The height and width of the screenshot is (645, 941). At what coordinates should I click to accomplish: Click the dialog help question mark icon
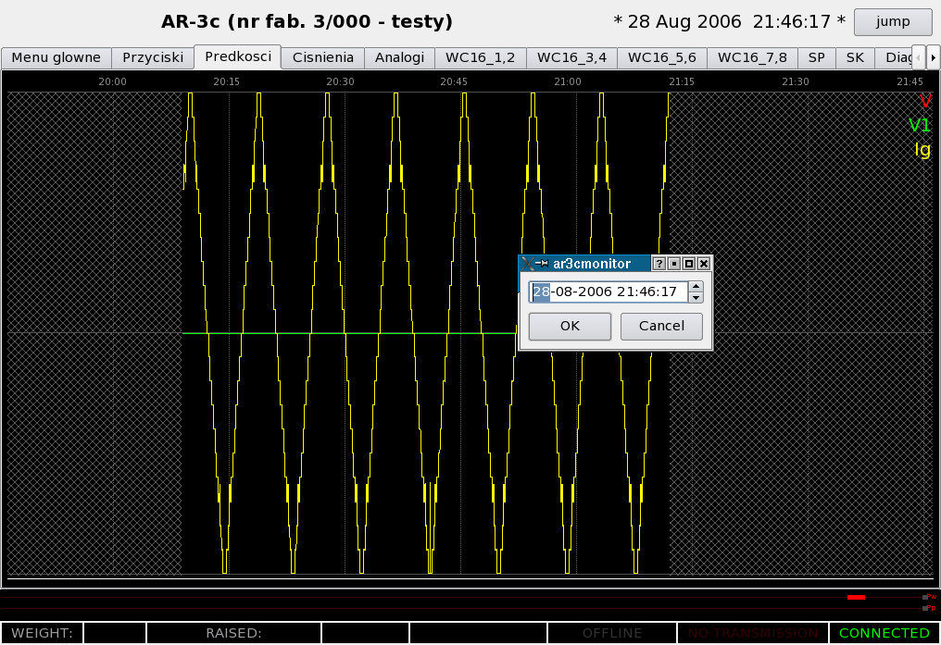(659, 264)
